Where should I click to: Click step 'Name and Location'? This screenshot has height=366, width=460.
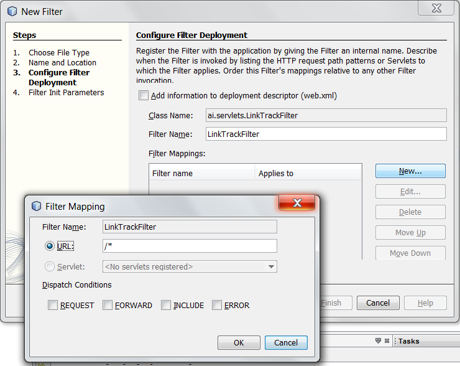(62, 63)
